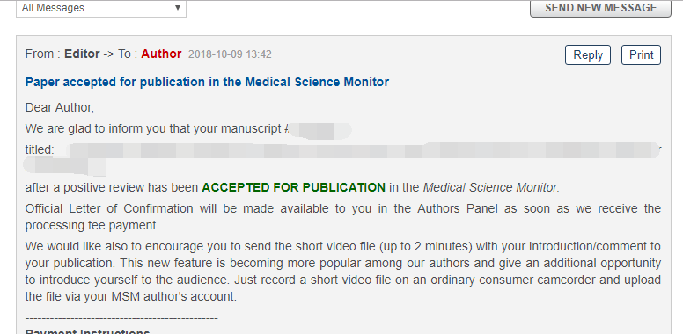Reply to the editor's message
Screen dimensions: 683x334
(x=588, y=54)
